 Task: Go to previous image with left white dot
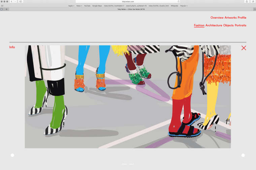(12, 155)
